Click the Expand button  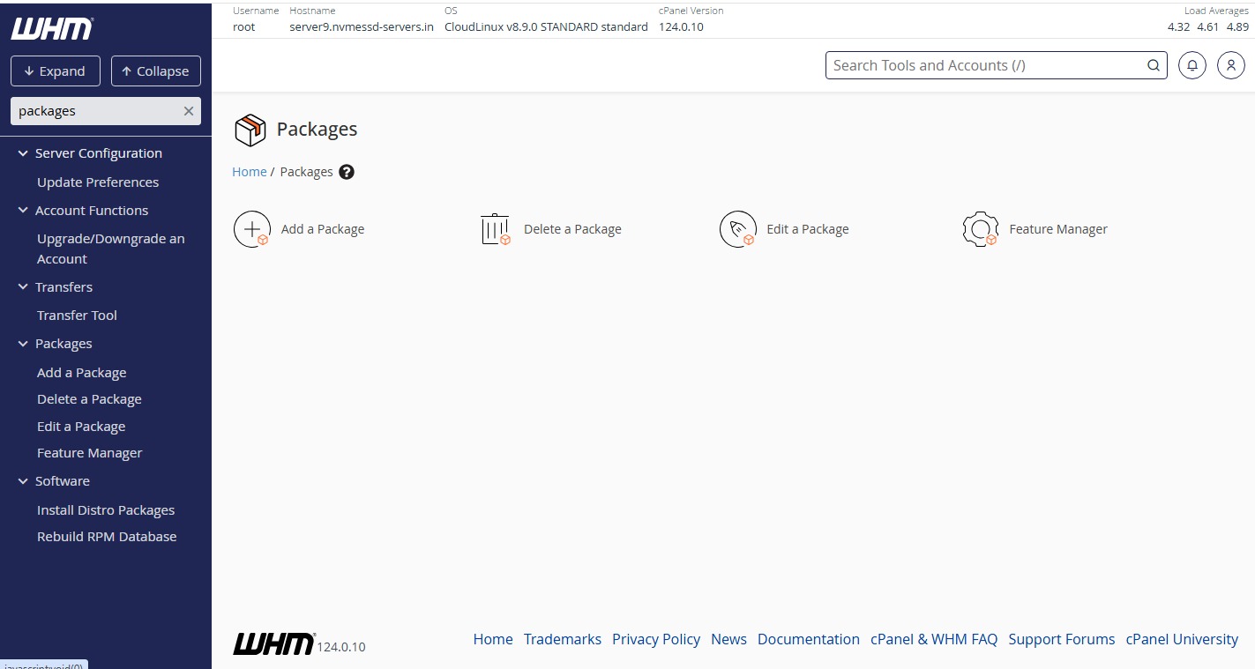56,71
